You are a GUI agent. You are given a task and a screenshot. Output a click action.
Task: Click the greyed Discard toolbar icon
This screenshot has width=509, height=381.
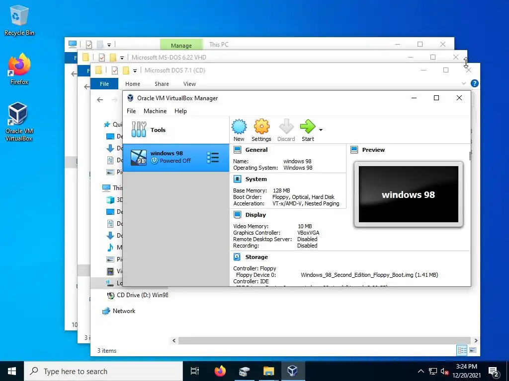[286, 127]
